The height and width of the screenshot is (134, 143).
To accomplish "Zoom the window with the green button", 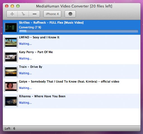I will pos(18,6).
